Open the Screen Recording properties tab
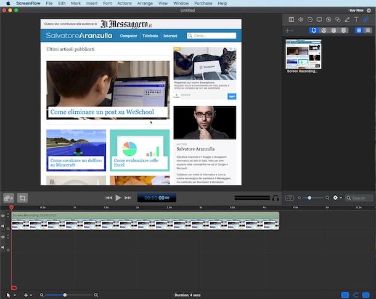The image size is (376, 299). (319, 20)
